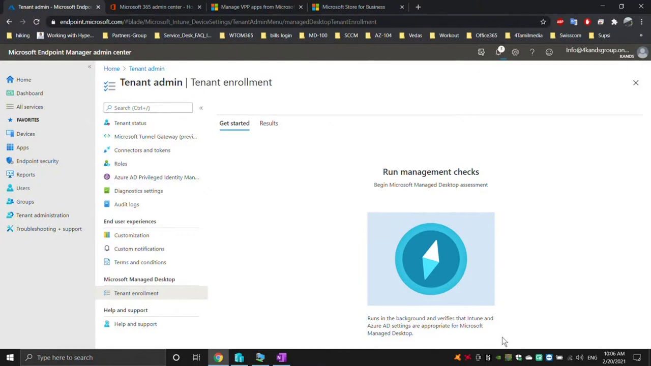
Task: Open Tenant status menu item
Action: [130, 123]
